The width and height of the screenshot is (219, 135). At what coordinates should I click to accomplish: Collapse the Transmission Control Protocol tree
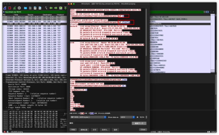[4, 82]
